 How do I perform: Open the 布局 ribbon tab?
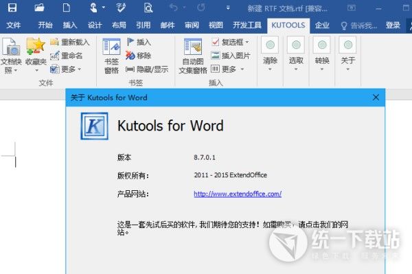click(x=119, y=25)
